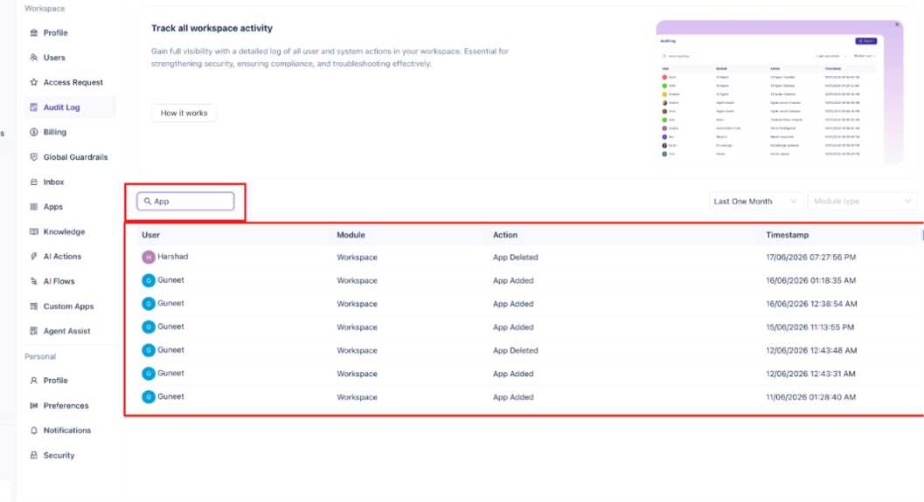This screenshot has width=924, height=502.
Task: Click the Global Guardrails shield icon
Action: tap(33, 157)
